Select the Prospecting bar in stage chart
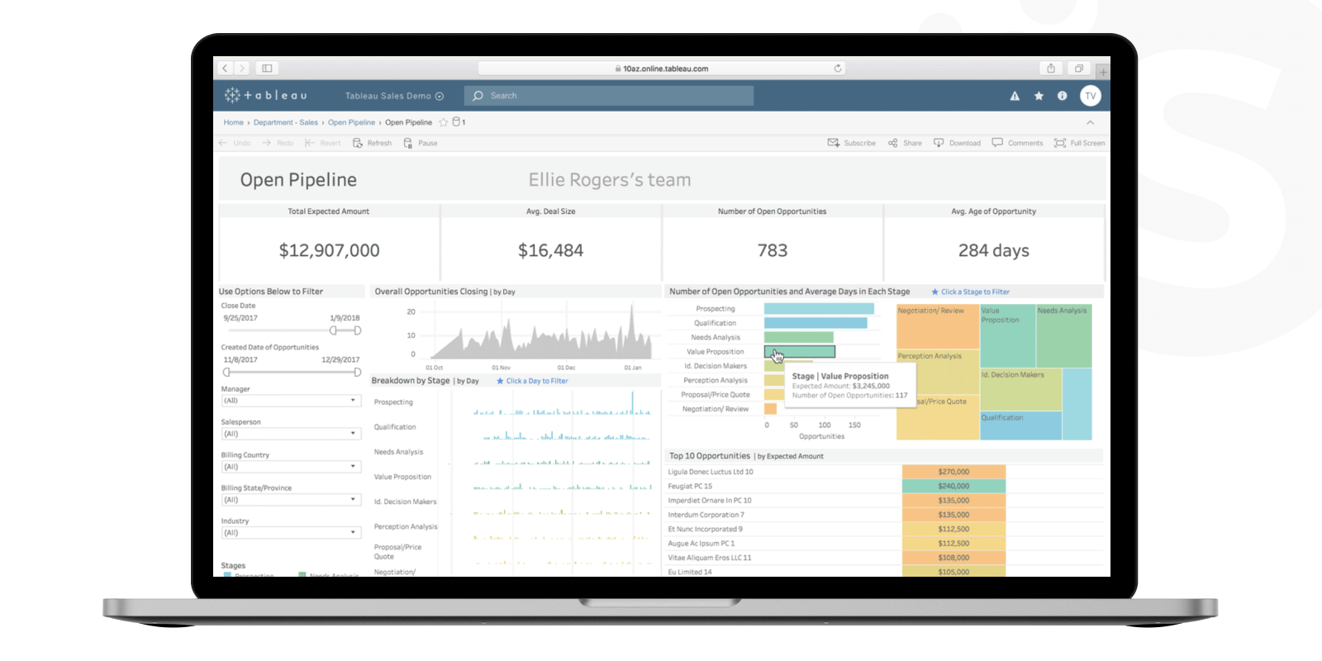This screenshot has height=661, width=1322. point(818,309)
